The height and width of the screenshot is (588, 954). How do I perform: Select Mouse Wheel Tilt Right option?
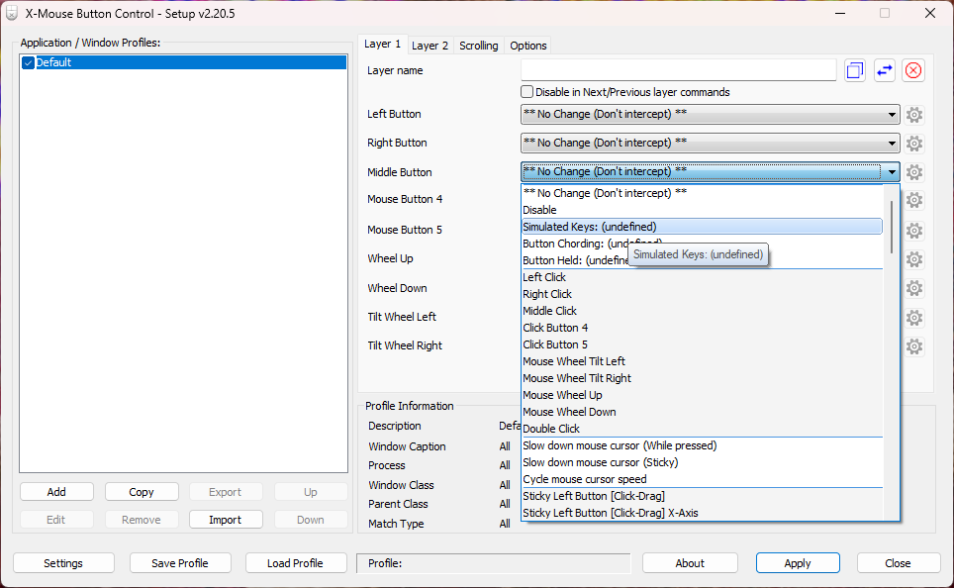tap(702, 378)
